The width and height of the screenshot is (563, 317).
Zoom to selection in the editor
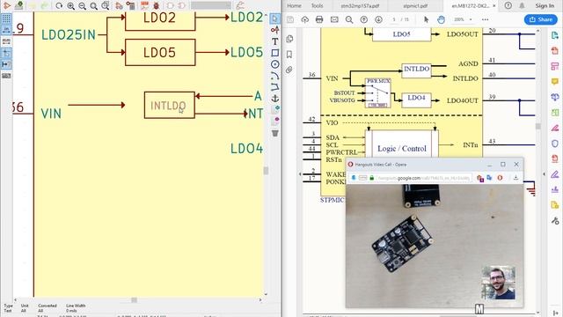(106, 6)
